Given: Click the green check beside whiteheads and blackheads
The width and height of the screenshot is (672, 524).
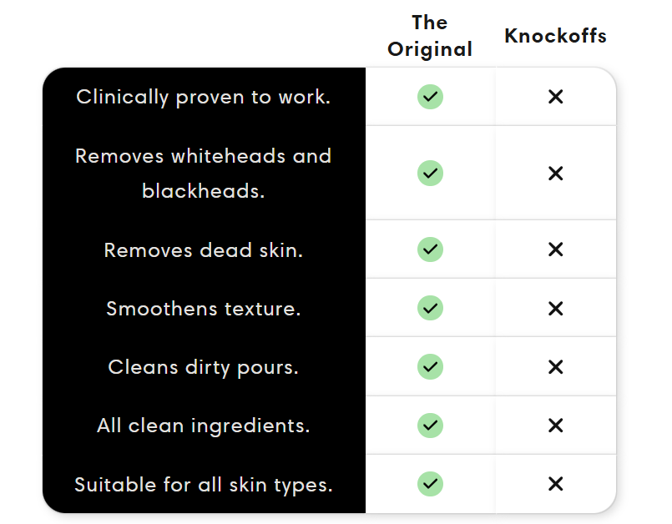Looking at the screenshot, I should point(430,174).
